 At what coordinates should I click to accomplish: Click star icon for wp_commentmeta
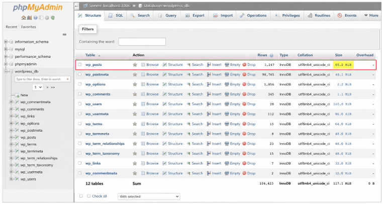[x=135, y=173]
